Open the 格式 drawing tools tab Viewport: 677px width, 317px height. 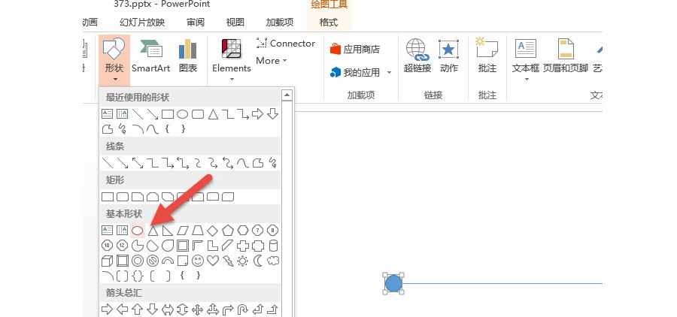pos(329,23)
